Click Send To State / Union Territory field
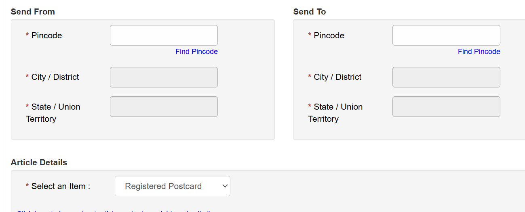 click(446, 106)
